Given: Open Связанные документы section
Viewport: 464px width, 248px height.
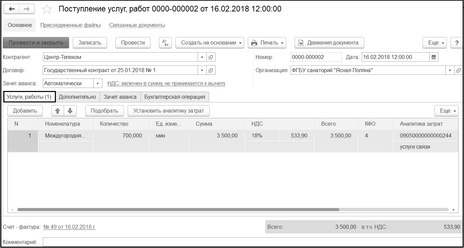Looking at the screenshot, I should pyautogui.click(x=137, y=25).
